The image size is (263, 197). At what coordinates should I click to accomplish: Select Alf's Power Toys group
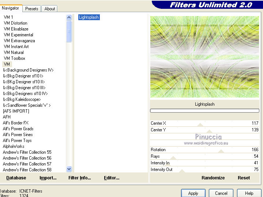[x=17, y=141]
